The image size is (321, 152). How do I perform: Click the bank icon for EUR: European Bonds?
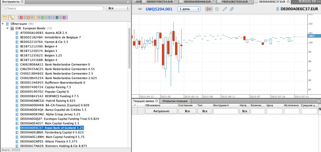pyautogui.click(x=12, y=28)
